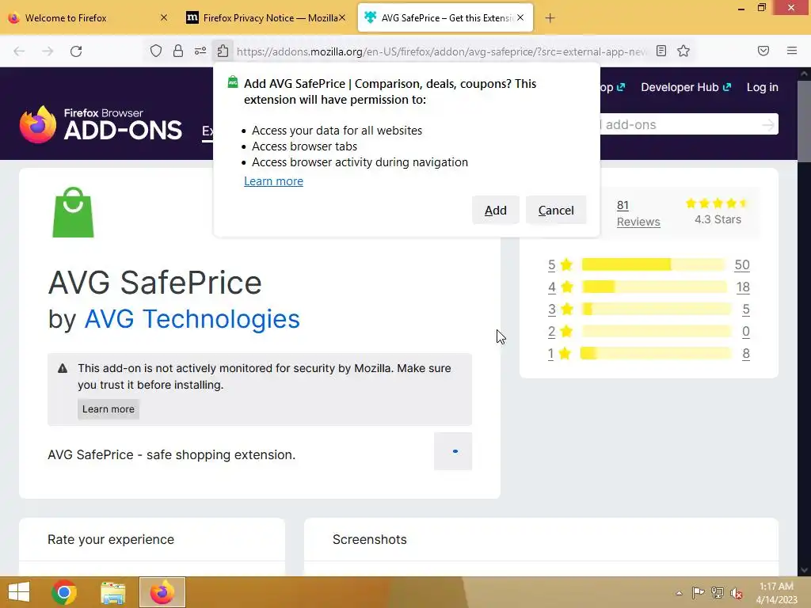
Task: Submit search with the arrow icon
Action: coord(768,124)
